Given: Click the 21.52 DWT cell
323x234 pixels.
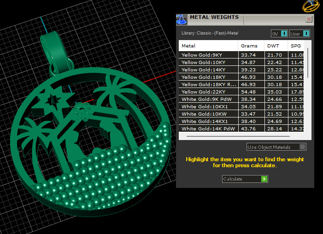Looking at the screenshot, I should [276, 114].
